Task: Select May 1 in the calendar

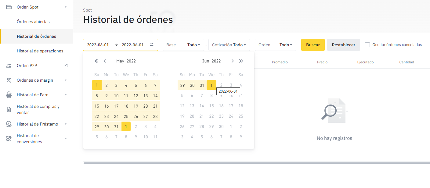Action: coord(97,85)
